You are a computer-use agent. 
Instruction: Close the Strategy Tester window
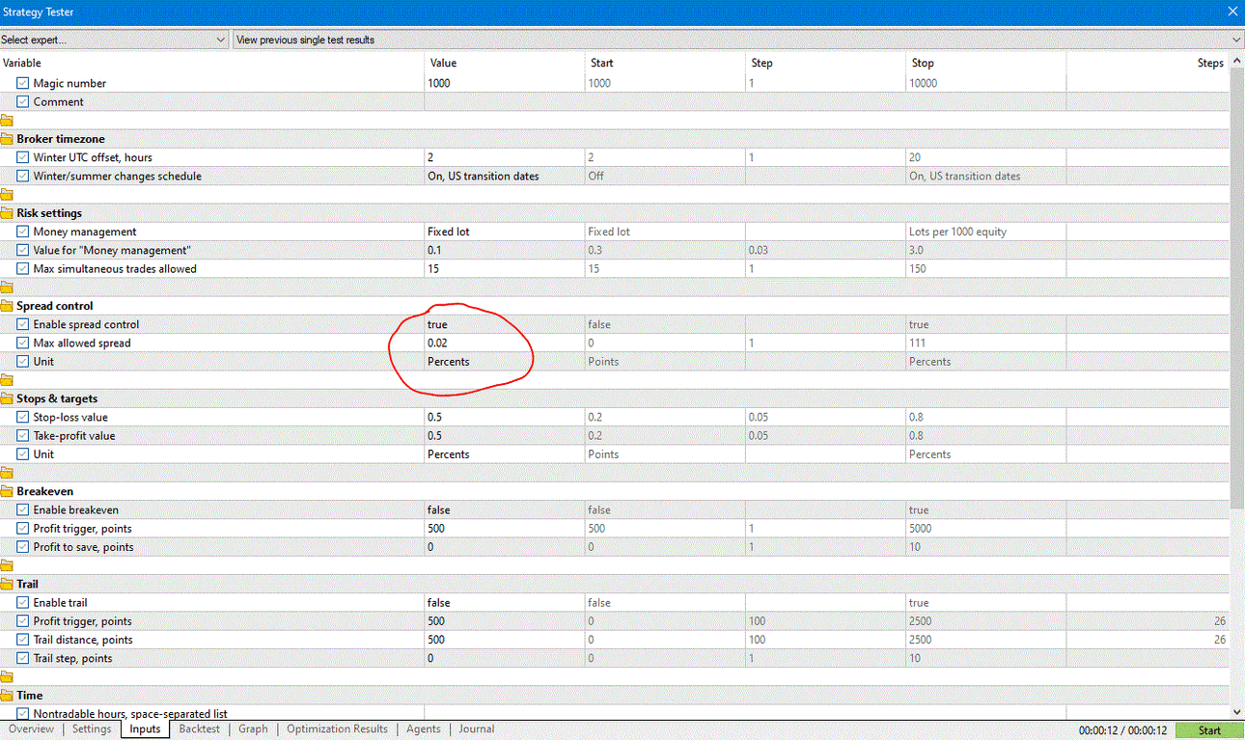coord(1232,13)
